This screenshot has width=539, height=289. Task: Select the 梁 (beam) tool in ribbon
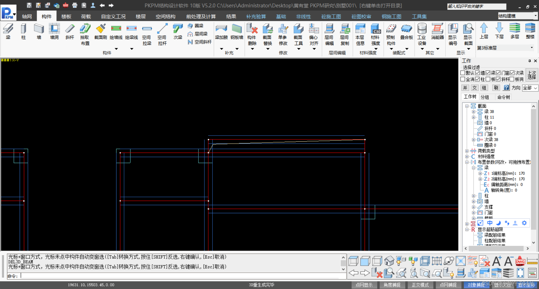(8, 31)
